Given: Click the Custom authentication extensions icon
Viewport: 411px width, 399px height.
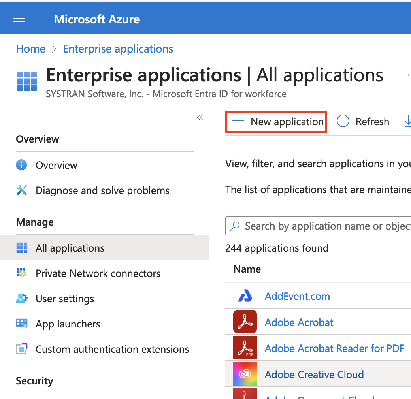Looking at the screenshot, I should pyautogui.click(x=21, y=349).
